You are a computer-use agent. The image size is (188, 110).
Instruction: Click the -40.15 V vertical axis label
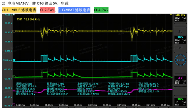pos(8,97)
